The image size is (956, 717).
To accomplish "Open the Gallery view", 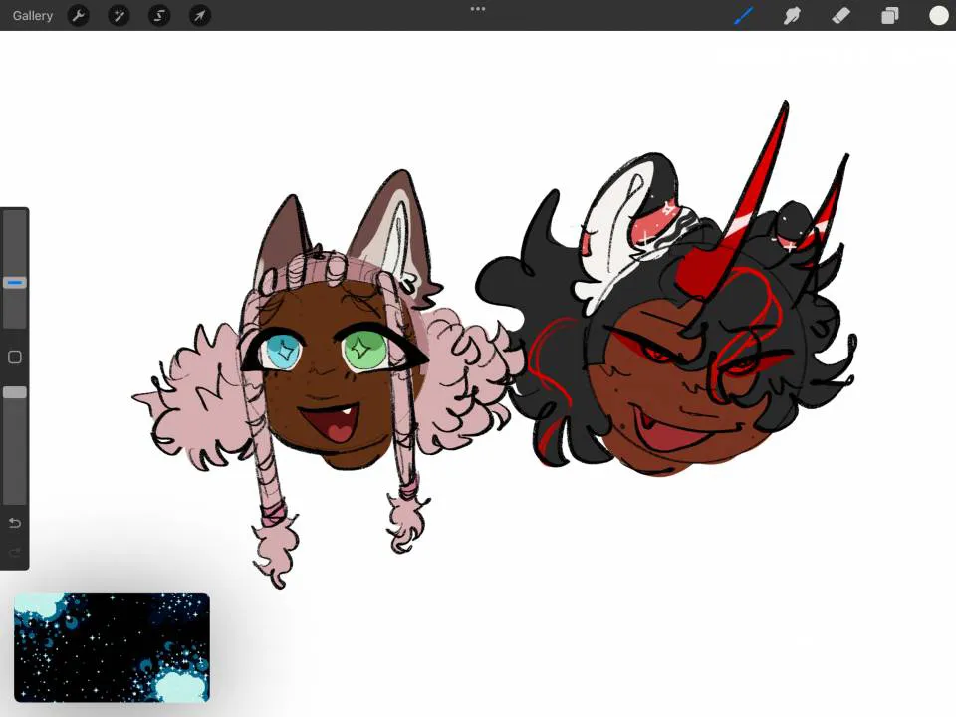I will (33, 16).
